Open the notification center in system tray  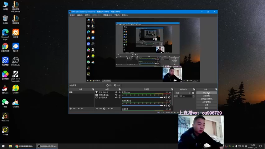point(260,146)
